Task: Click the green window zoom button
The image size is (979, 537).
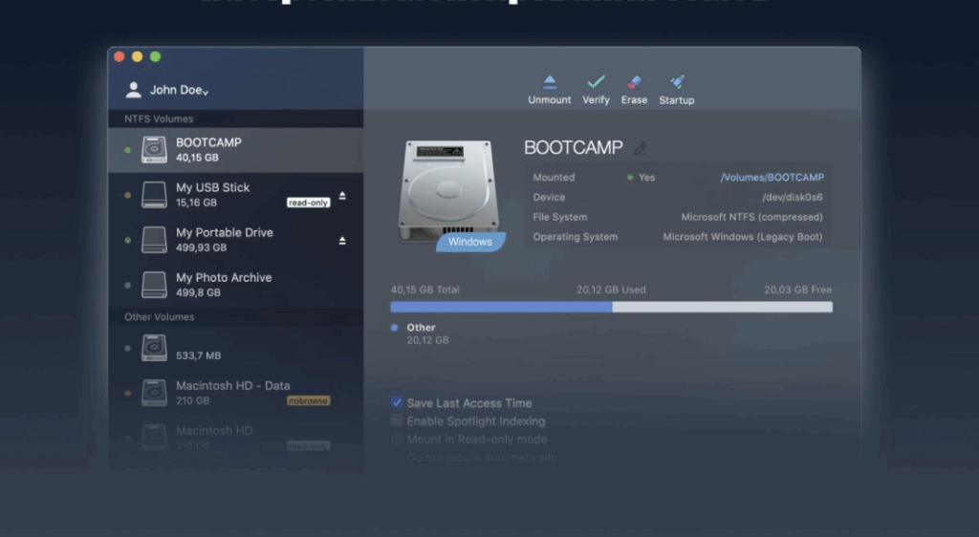Action: [156, 56]
